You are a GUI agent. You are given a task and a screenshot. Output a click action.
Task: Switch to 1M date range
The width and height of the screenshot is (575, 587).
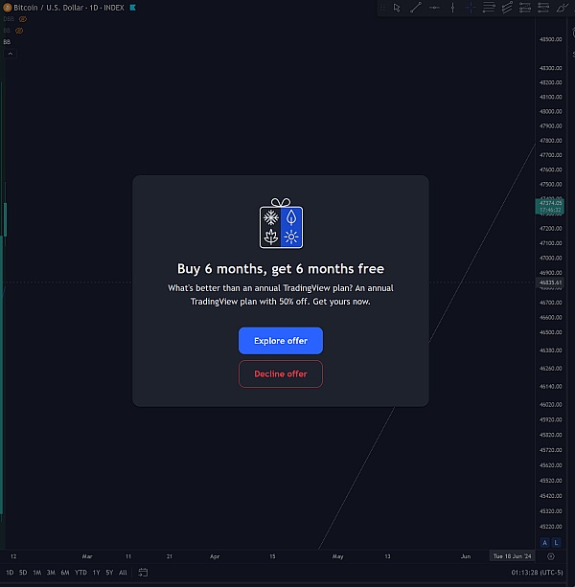tap(37, 573)
